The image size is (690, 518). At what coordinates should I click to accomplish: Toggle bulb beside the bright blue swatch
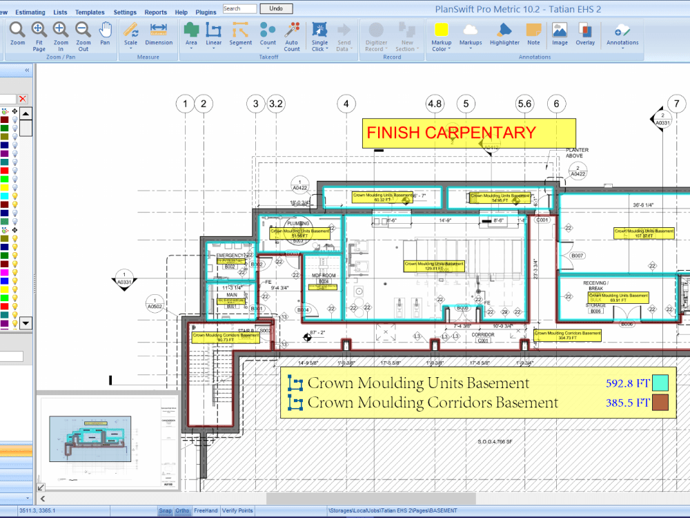(x=15, y=281)
